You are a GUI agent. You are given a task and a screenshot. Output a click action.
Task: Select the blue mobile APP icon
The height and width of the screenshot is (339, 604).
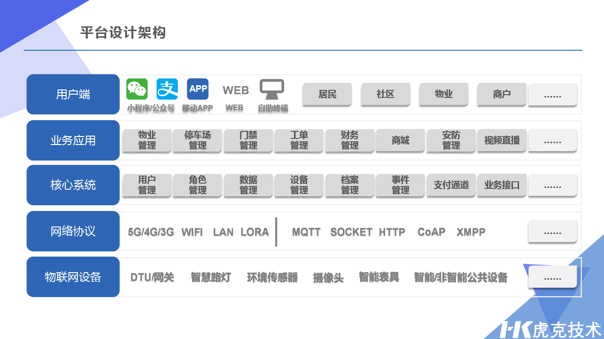[x=198, y=89]
